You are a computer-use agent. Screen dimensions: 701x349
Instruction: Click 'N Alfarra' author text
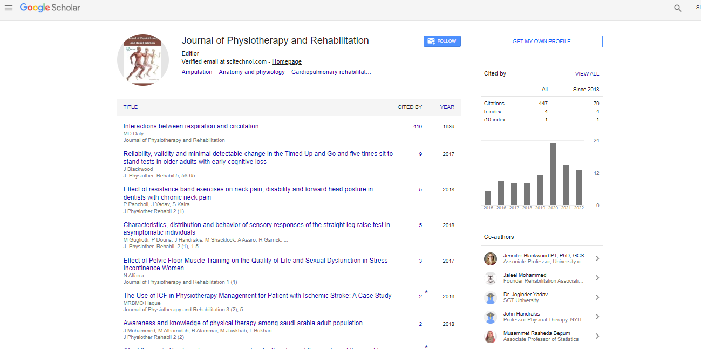coord(133,276)
